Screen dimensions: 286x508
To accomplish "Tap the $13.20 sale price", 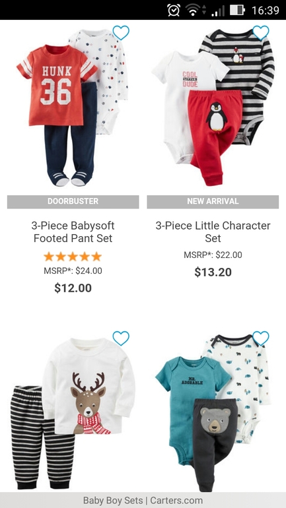I will pos(213,272).
